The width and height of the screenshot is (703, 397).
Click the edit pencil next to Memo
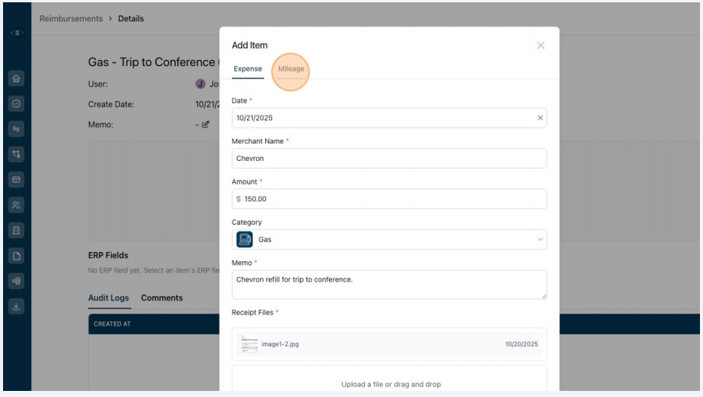pyautogui.click(x=205, y=124)
